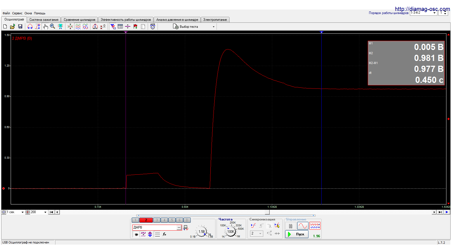The width and height of the screenshot is (454, 246).
Task: Activate the hand pan tool
Action: click(46, 26)
